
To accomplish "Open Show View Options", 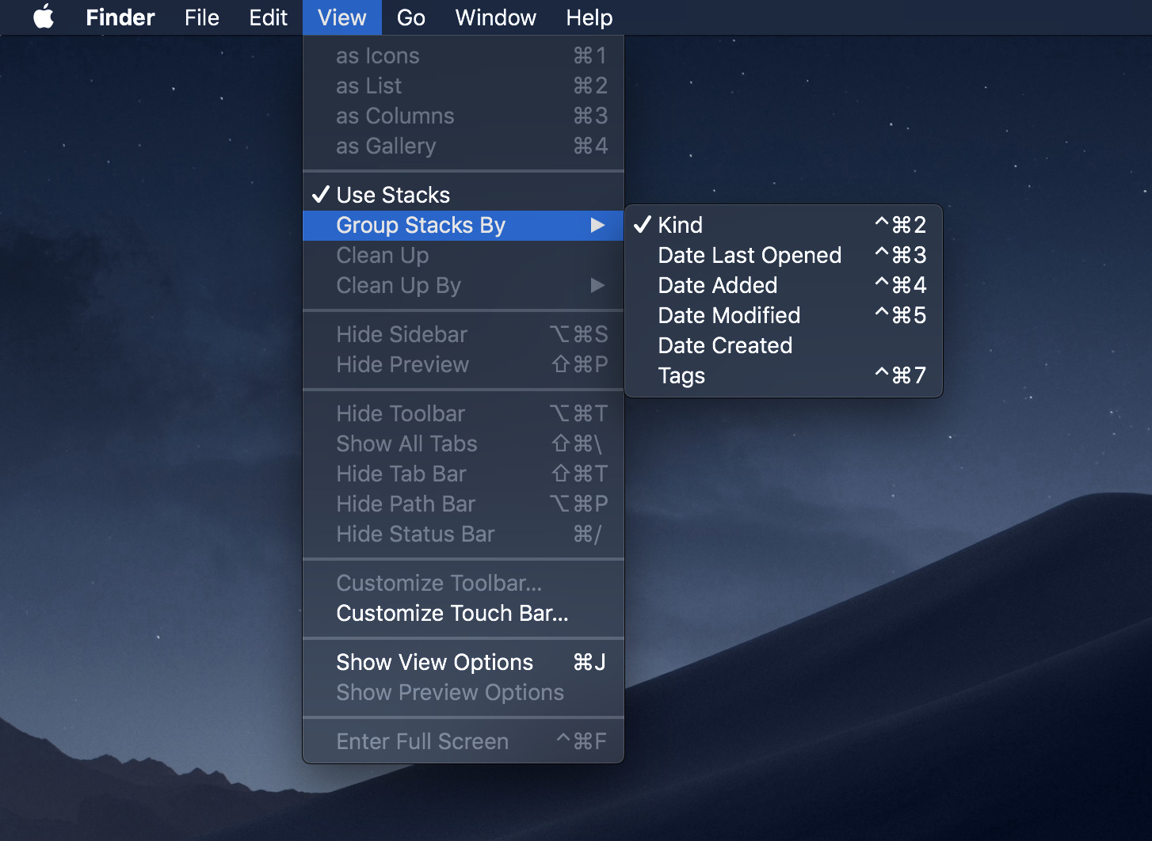I will [434, 662].
